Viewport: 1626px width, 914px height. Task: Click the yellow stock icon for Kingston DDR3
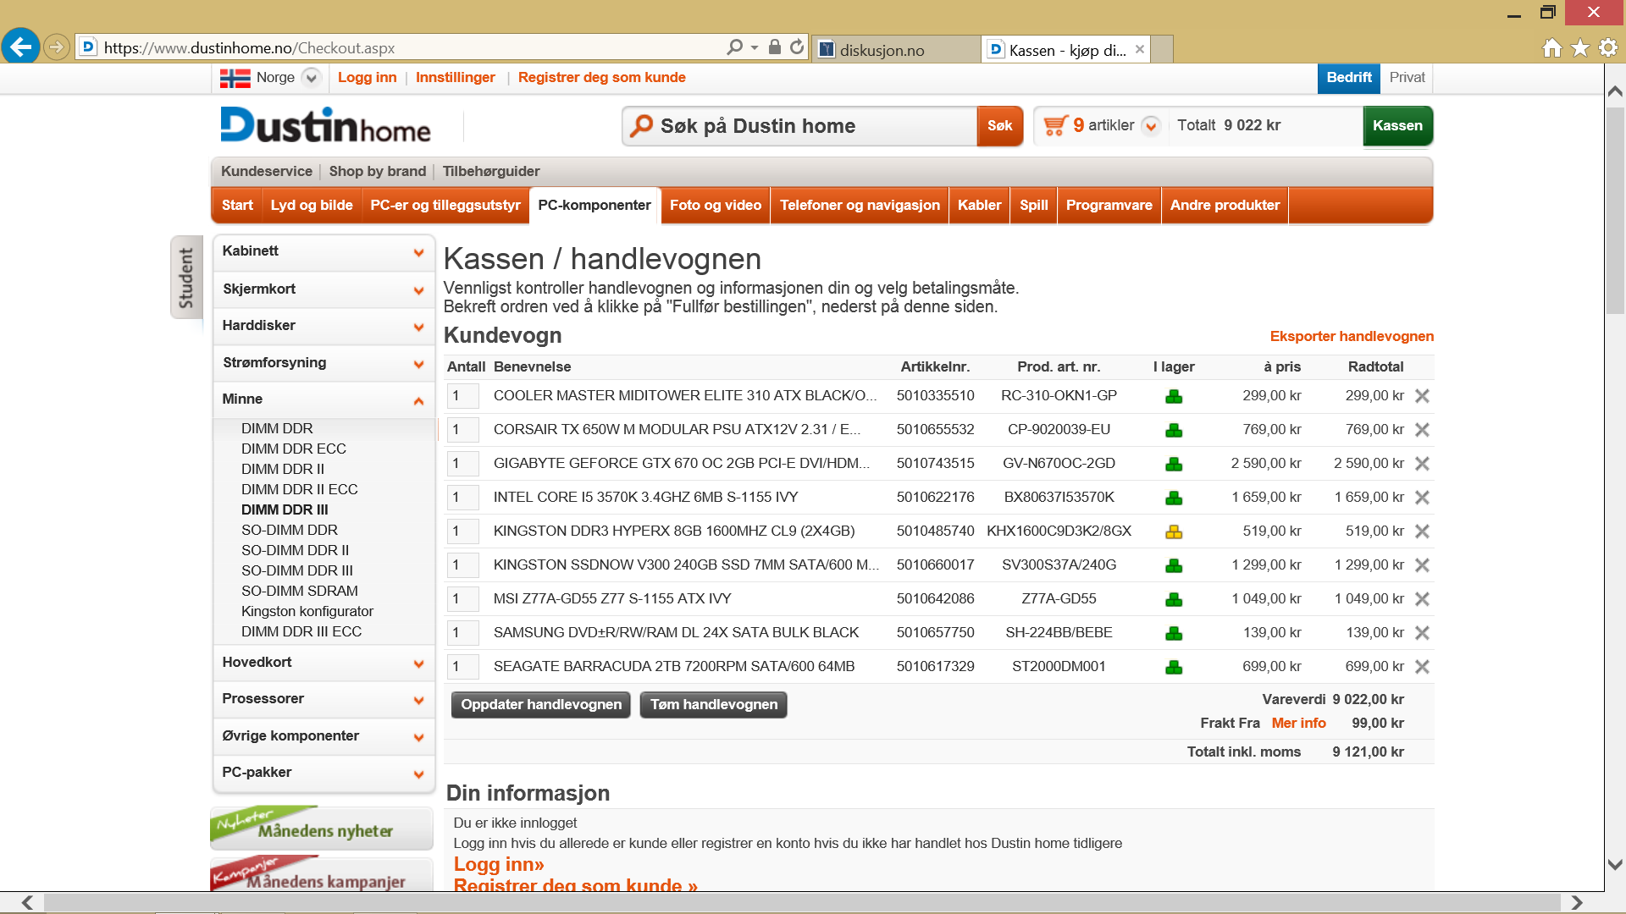coord(1174,531)
